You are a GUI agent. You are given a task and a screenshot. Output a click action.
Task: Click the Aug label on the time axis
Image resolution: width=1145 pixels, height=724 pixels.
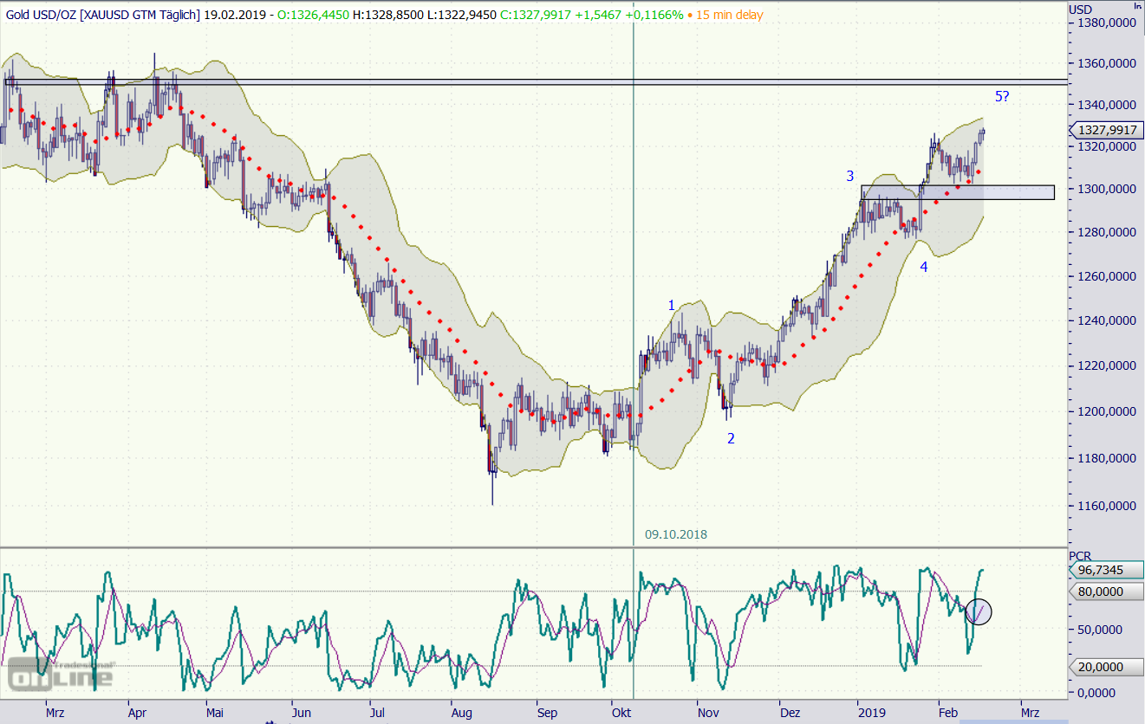click(461, 713)
